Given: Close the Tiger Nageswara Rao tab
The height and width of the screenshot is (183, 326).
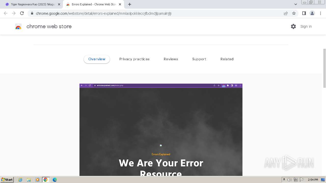Looking at the screenshot, I should point(59,4).
